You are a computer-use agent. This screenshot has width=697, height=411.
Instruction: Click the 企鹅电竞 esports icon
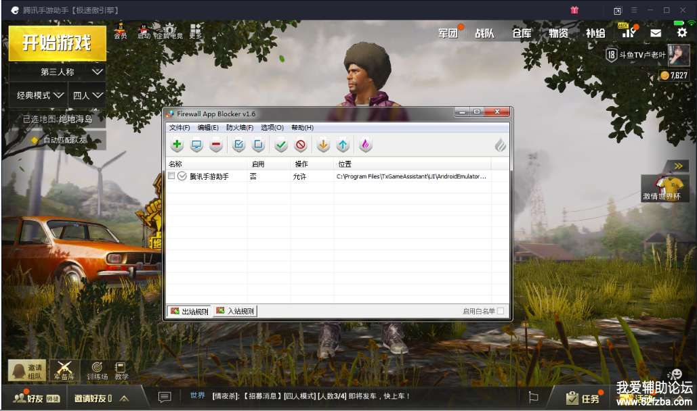(169, 31)
